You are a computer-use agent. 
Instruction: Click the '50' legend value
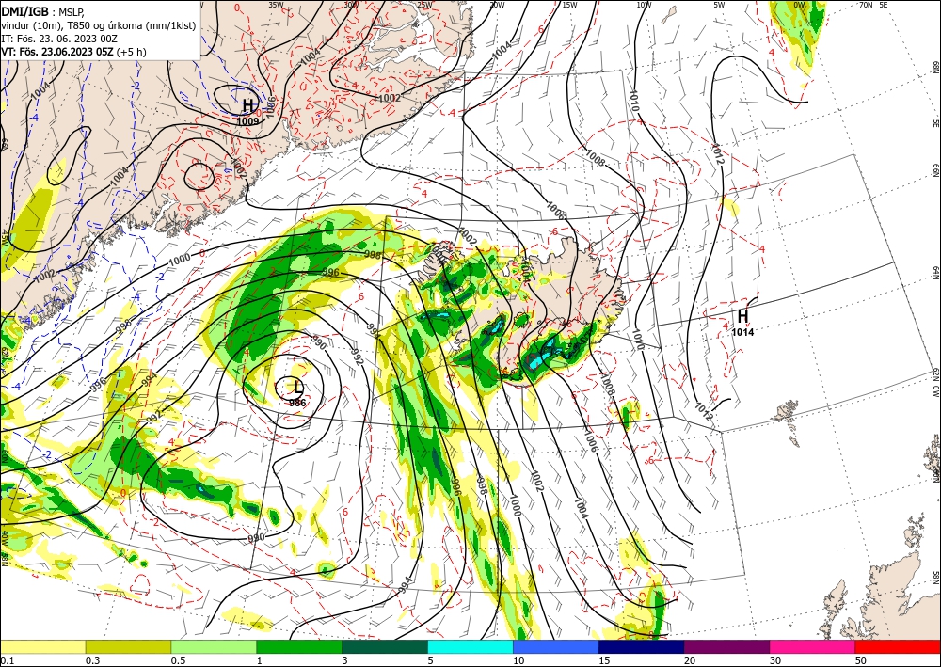[862, 660]
